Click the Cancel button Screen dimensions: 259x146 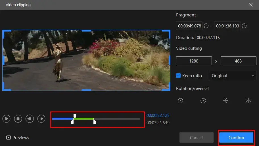(x=196, y=138)
